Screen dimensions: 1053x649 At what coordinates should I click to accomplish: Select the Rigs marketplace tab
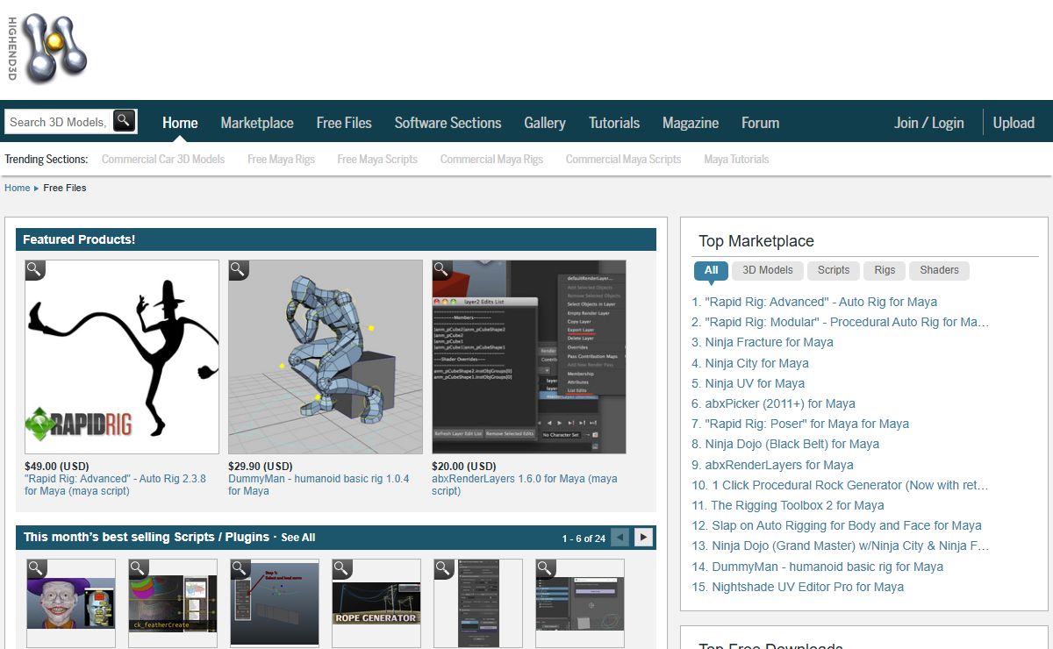click(885, 270)
